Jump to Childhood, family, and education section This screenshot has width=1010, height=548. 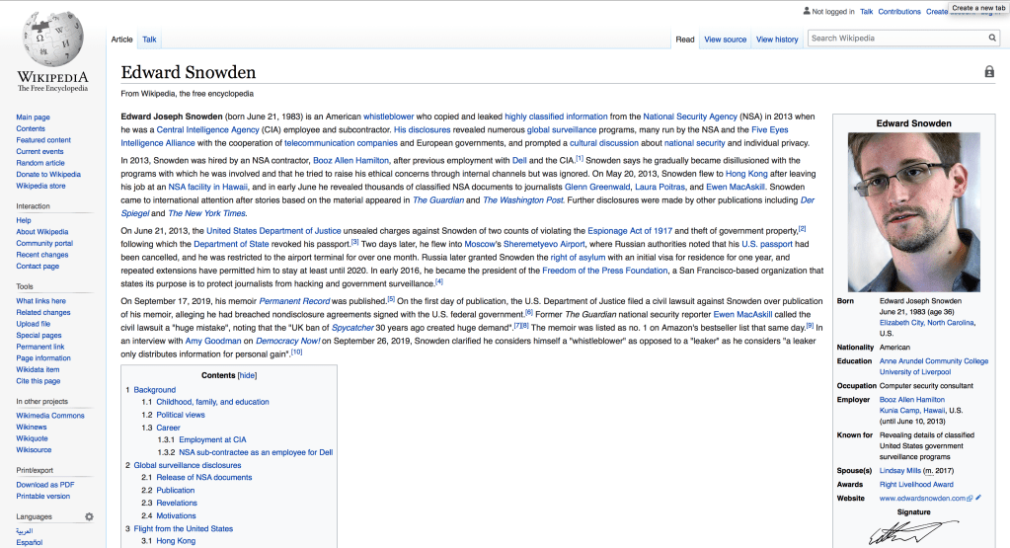point(212,402)
